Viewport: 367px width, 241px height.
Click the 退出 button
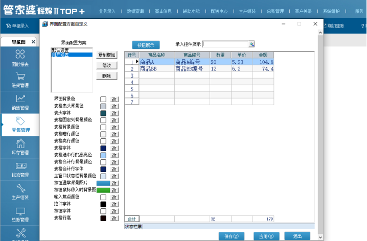tap(297, 236)
